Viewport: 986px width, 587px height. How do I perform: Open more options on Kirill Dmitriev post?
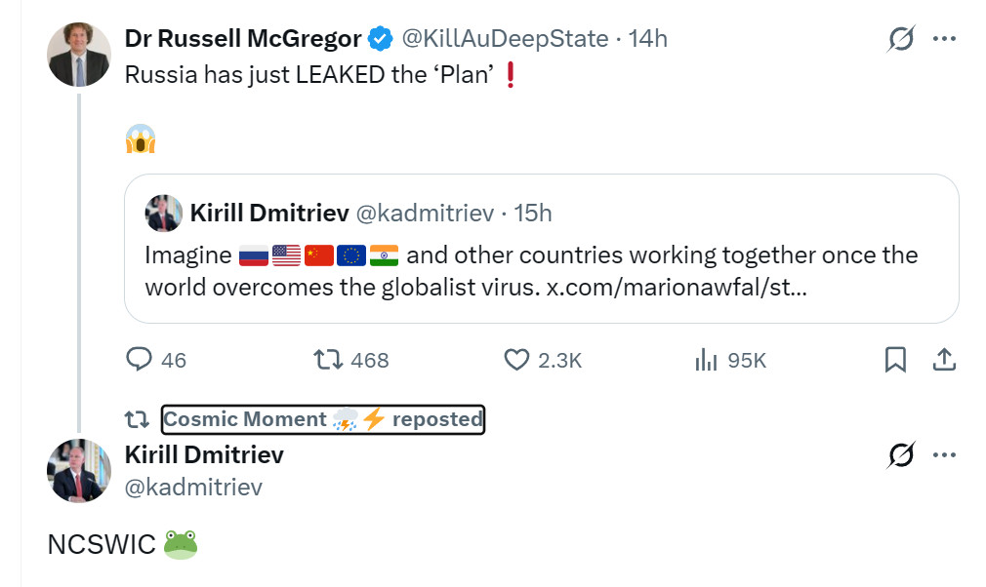944,455
